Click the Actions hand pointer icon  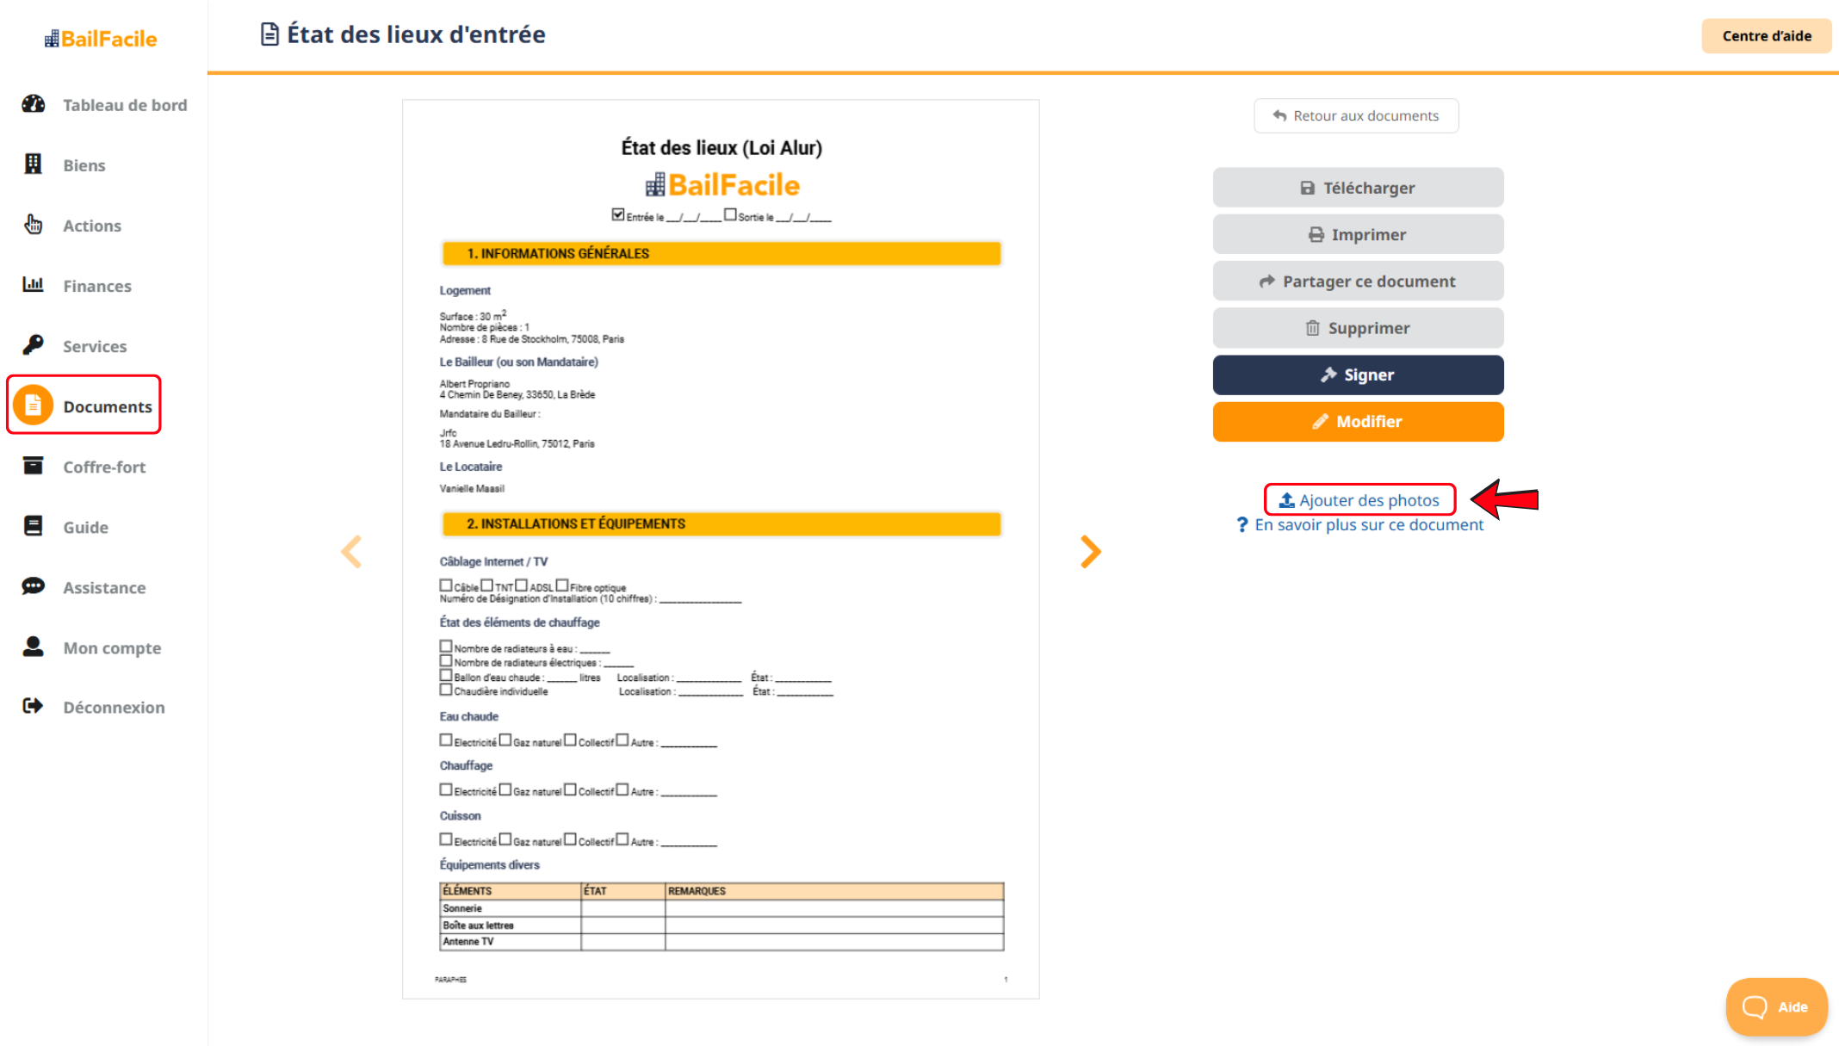coord(34,225)
